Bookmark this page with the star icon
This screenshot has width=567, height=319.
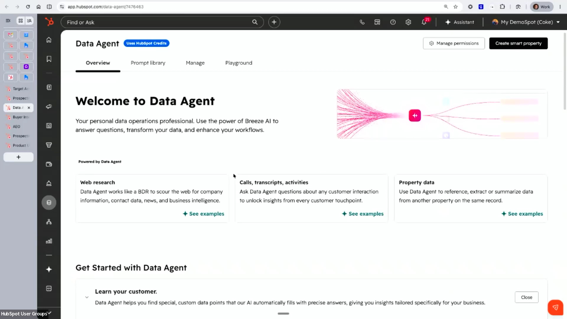coord(456,6)
